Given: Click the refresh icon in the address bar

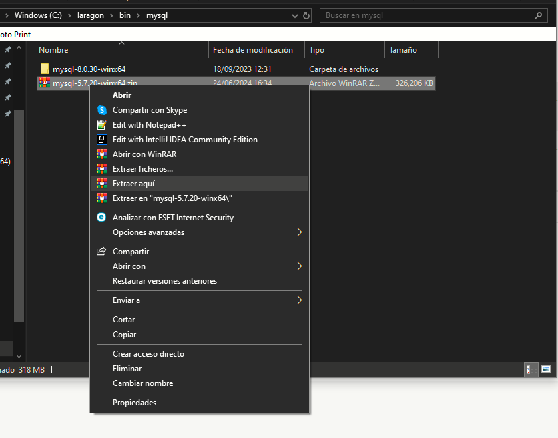Looking at the screenshot, I should [x=304, y=15].
